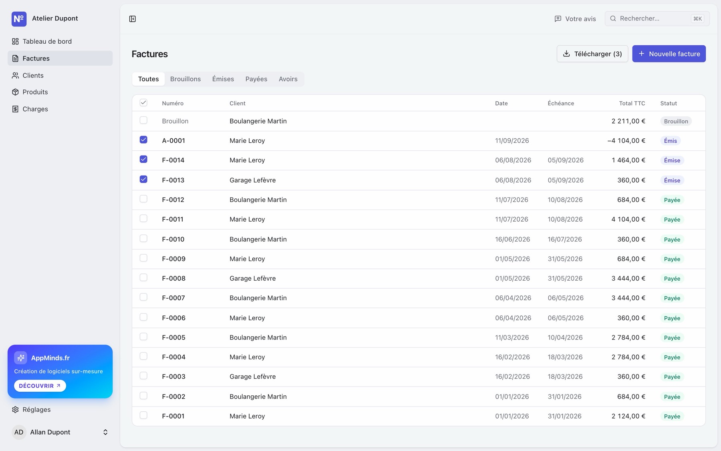
Task: Click the Payée badge on row F-0002
Action: (x=672, y=396)
